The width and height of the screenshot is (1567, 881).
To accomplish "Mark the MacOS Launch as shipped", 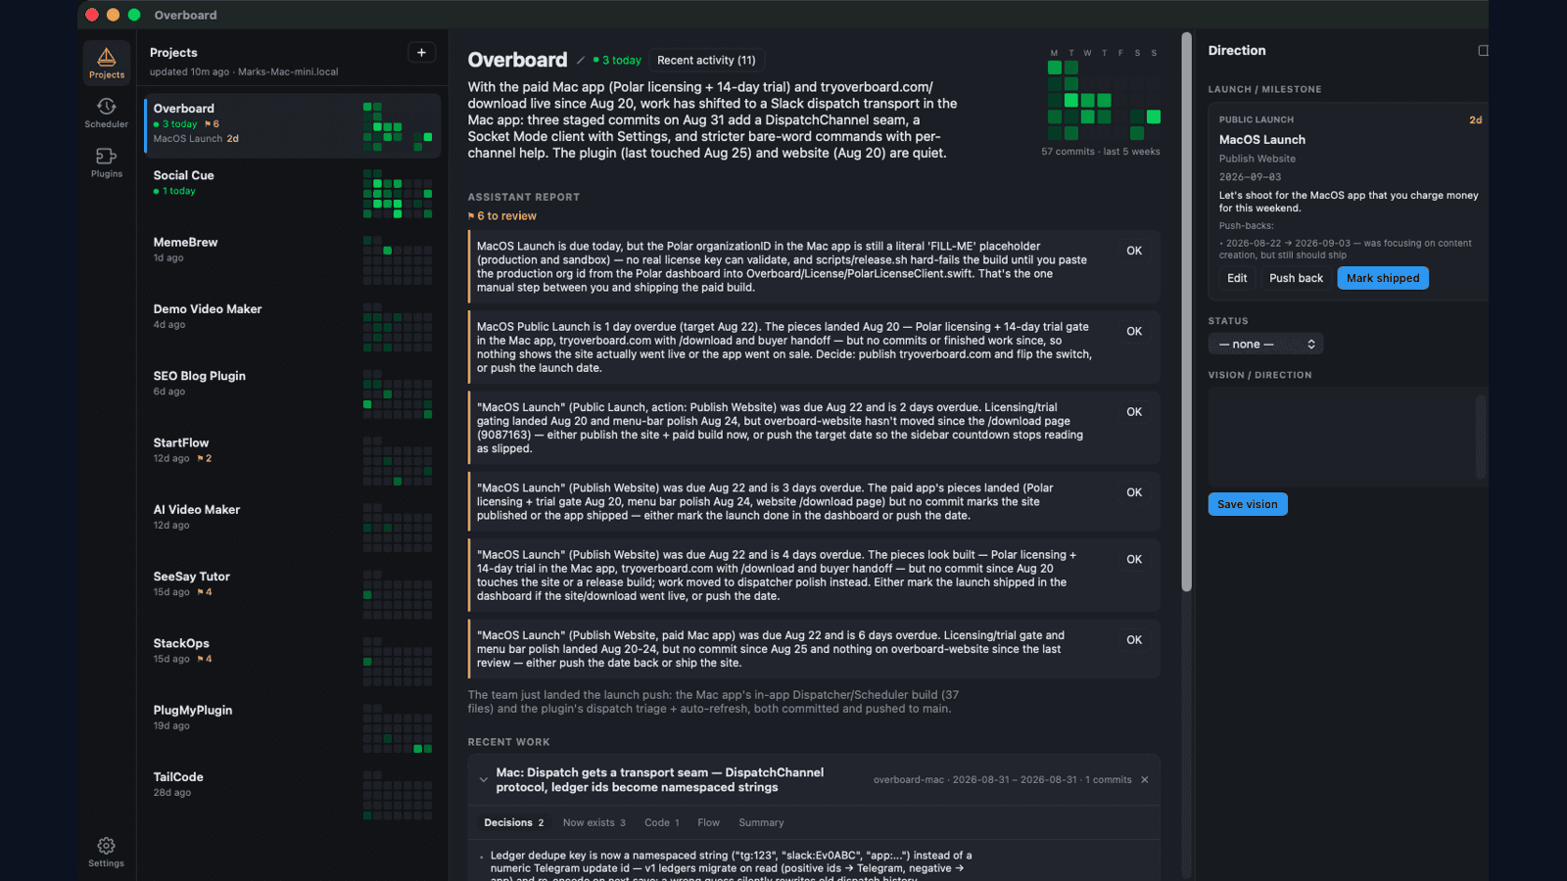I will point(1383,278).
